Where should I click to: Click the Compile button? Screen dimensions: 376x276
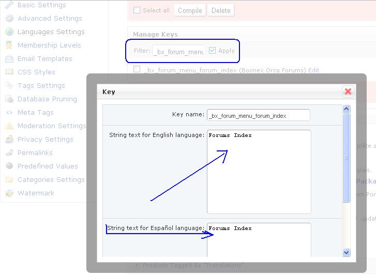[190, 10]
